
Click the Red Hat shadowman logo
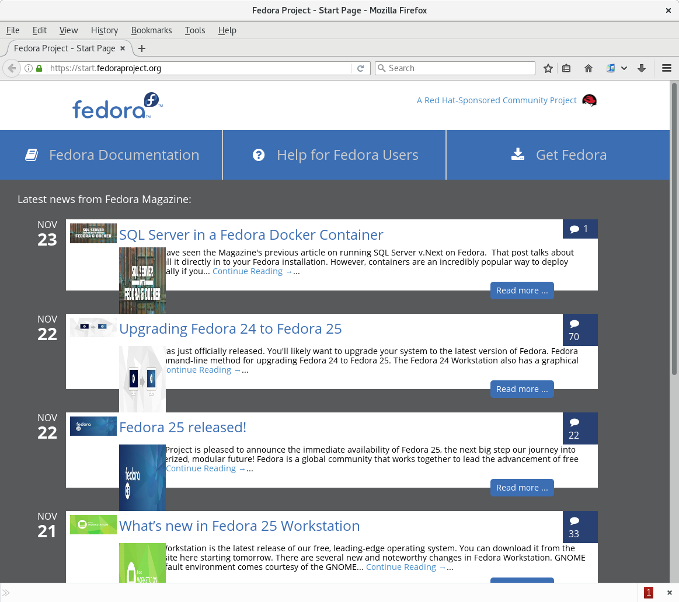[x=589, y=100]
